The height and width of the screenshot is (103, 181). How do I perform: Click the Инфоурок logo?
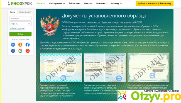[20, 3]
